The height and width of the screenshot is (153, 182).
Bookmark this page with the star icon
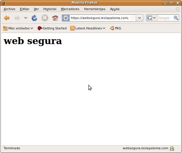point(133,18)
